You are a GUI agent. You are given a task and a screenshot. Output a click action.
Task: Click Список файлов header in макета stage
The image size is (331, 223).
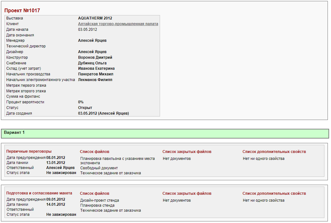click(x=94, y=193)
